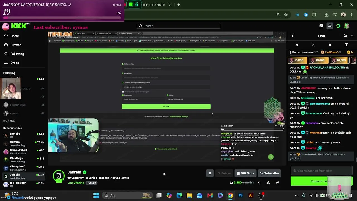
Task: Select eymos in the Following list
Action: [x=23, y=113]
